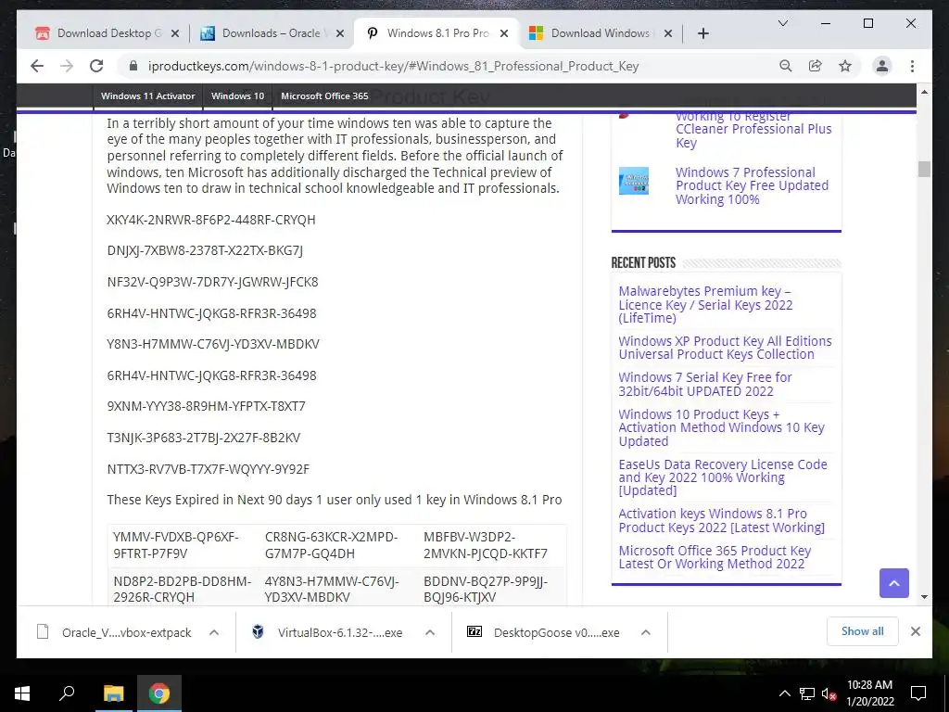Click key 9XNM-YYY38-8R9HM-YFPTX-T8XT7
The height and width of the screenshot is (712, 949).
pos(207,406)
